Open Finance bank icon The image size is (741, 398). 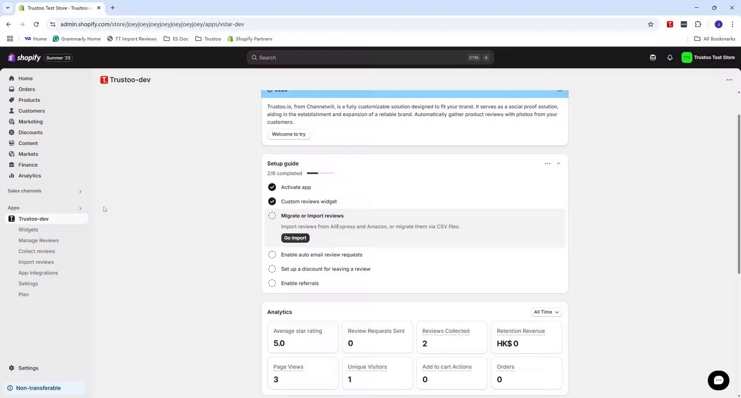click(11, 165)
